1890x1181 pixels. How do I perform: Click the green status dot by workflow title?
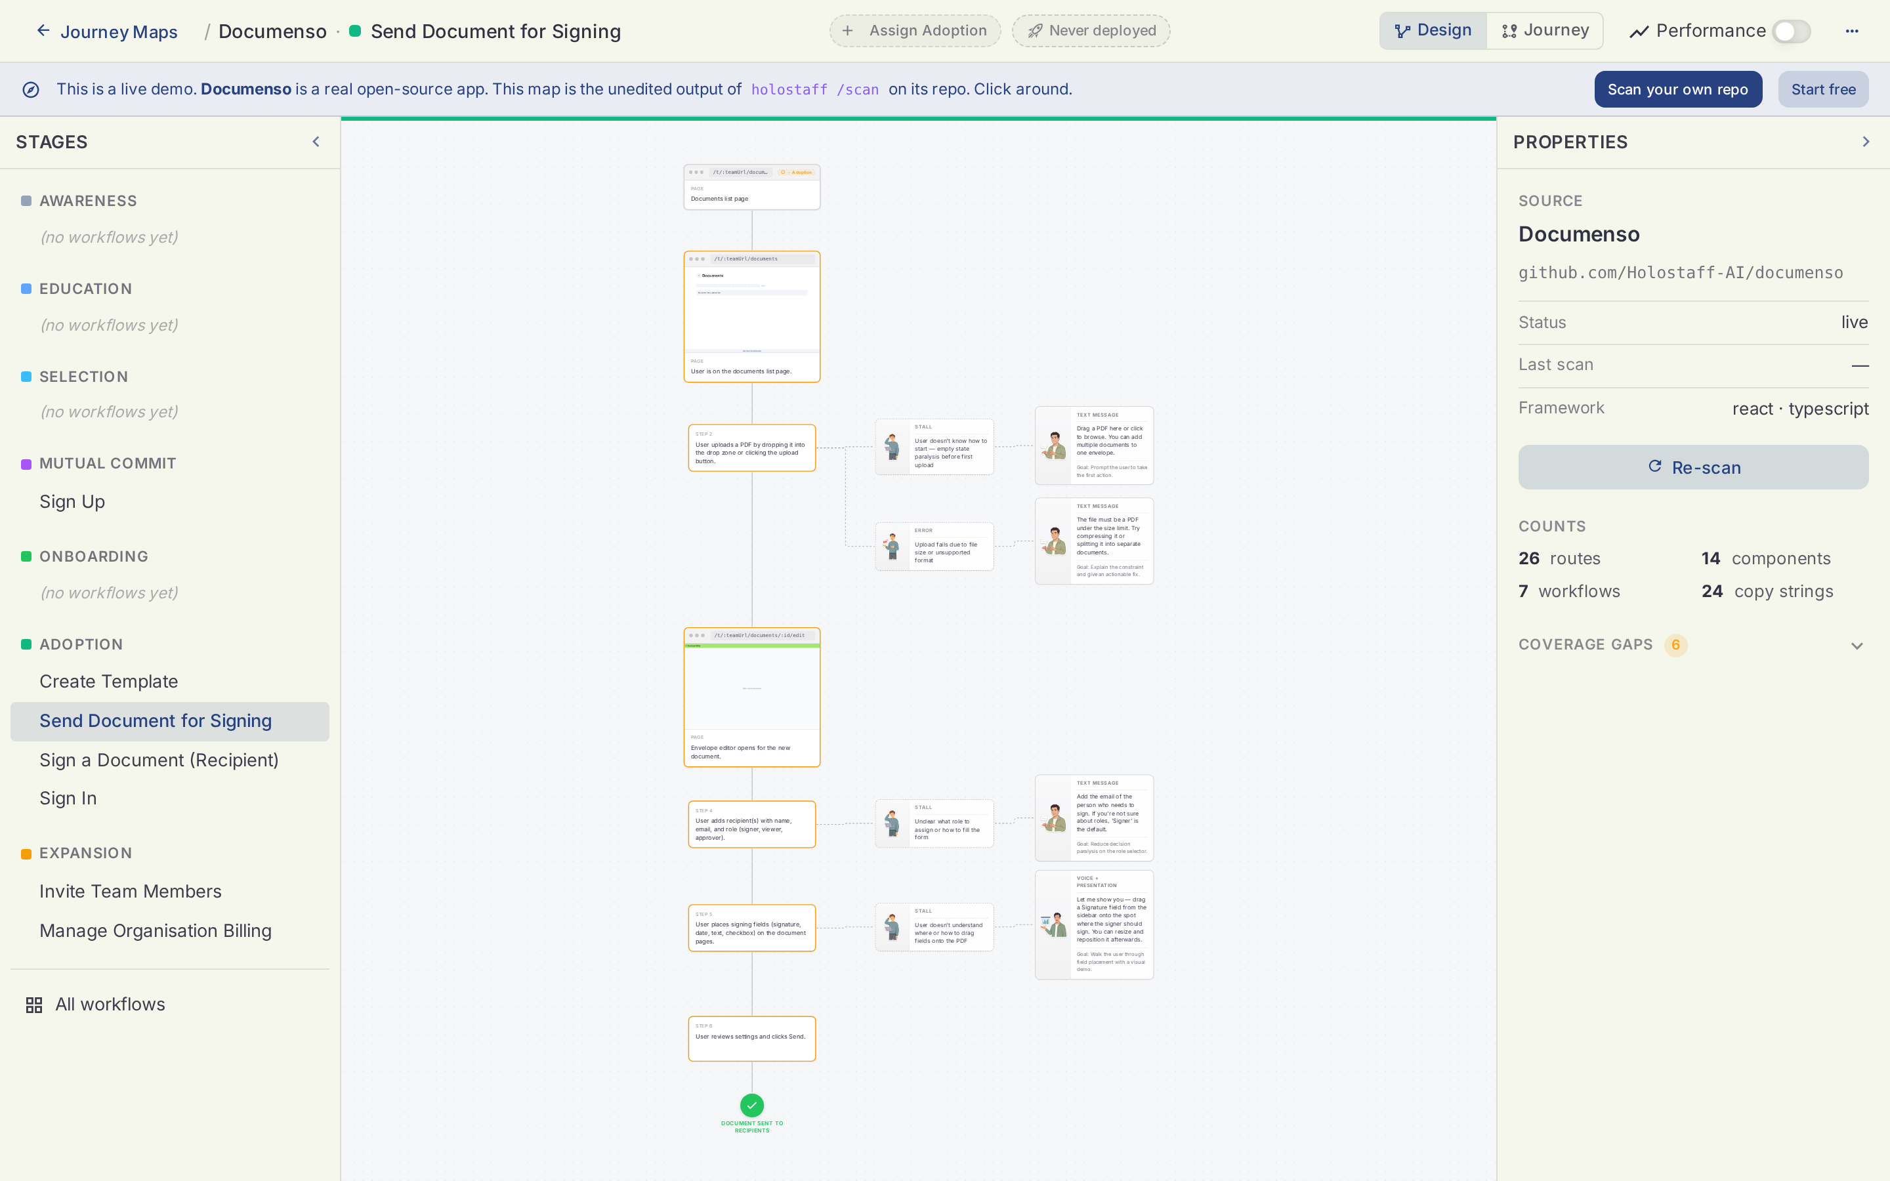[x=354, y=31]
